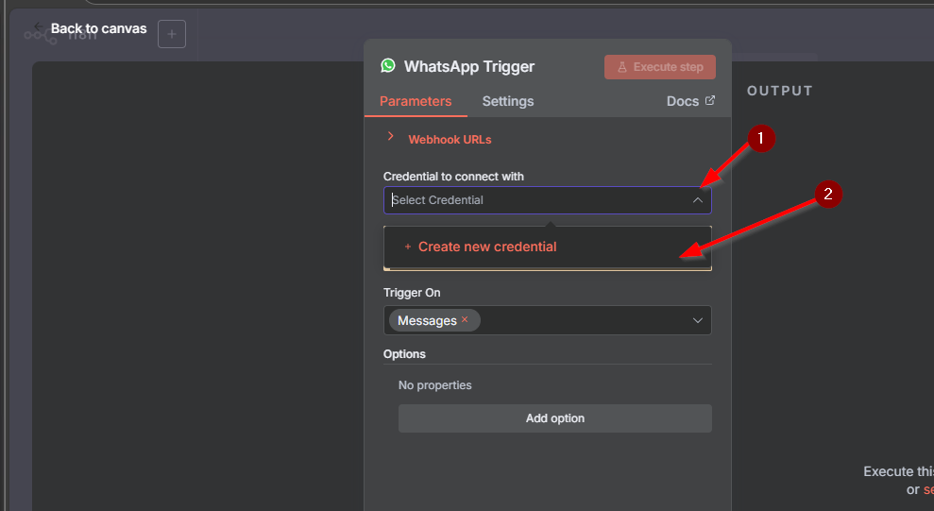Click the No properties text
The image size is (934, 511).
tap(434, 385)
